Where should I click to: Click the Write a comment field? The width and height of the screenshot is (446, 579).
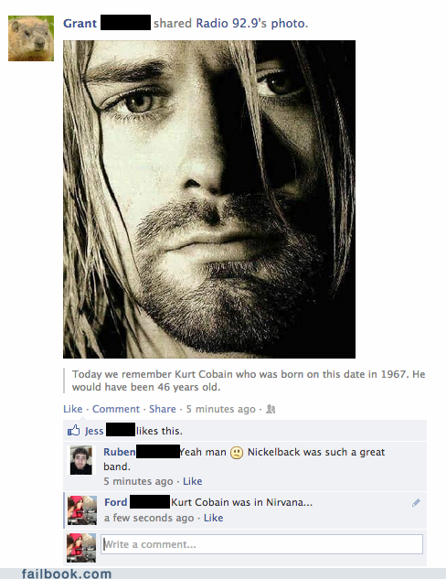click(x=262, y=544)
